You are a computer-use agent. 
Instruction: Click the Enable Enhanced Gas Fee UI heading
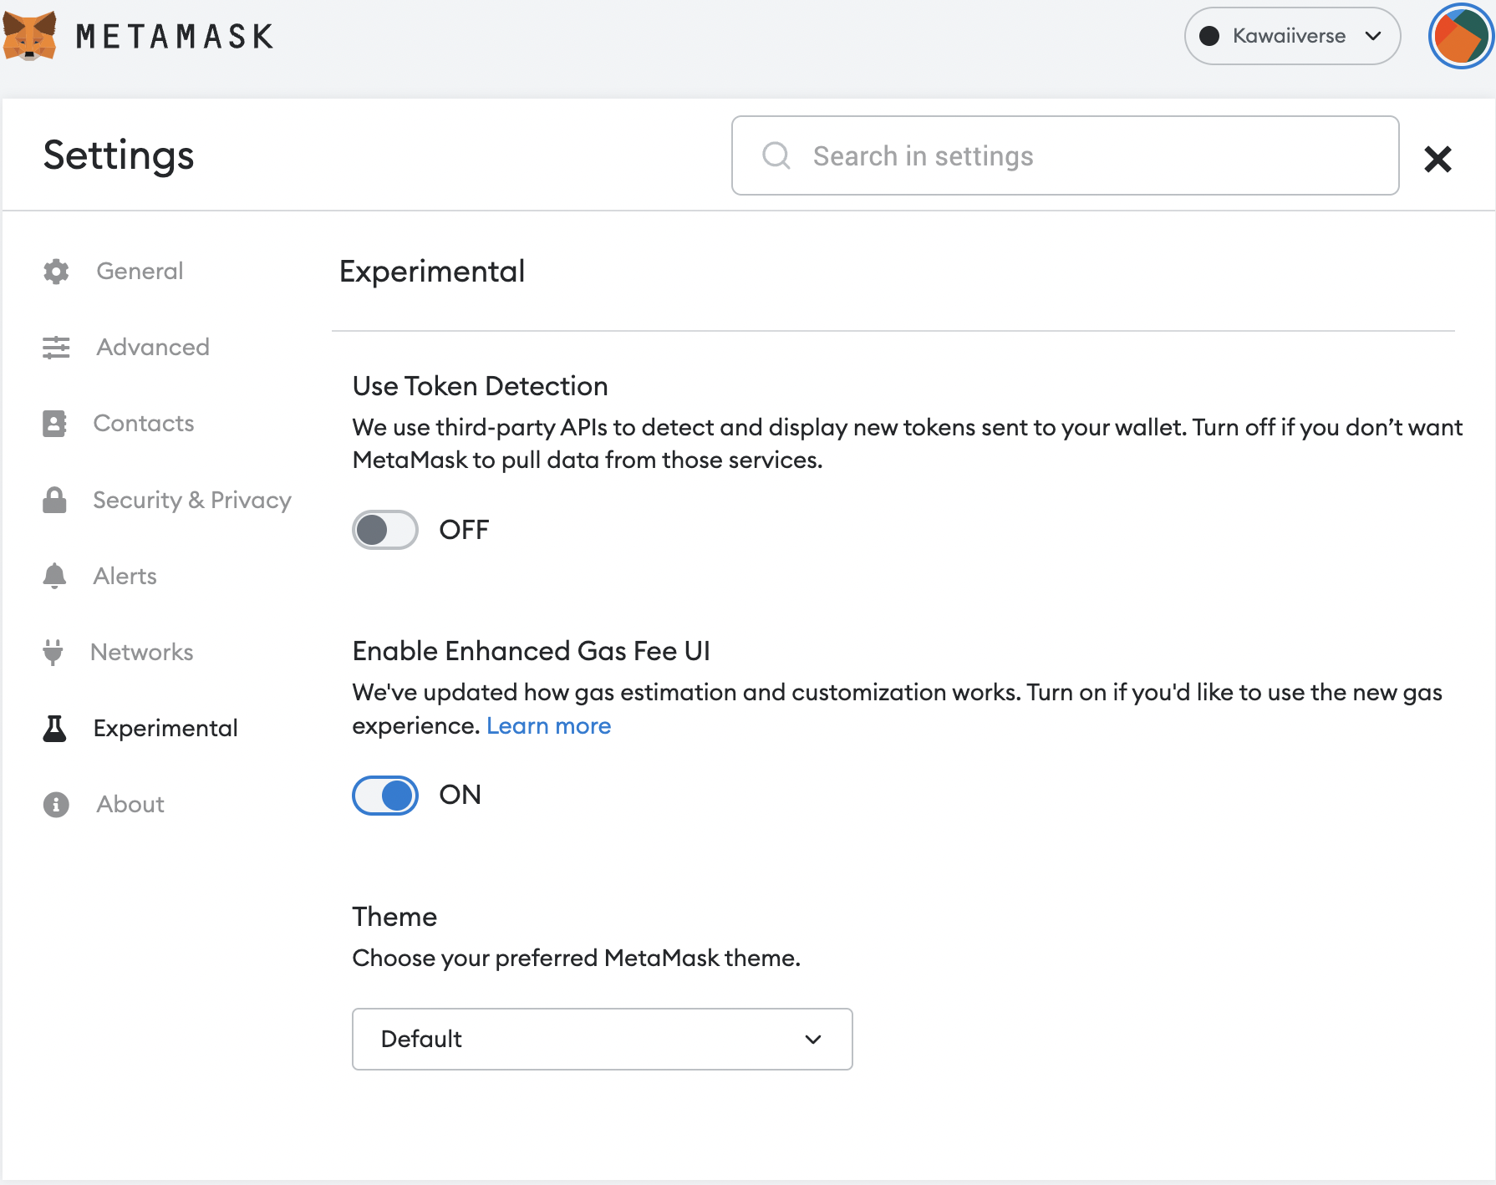[x=531, y=651]
